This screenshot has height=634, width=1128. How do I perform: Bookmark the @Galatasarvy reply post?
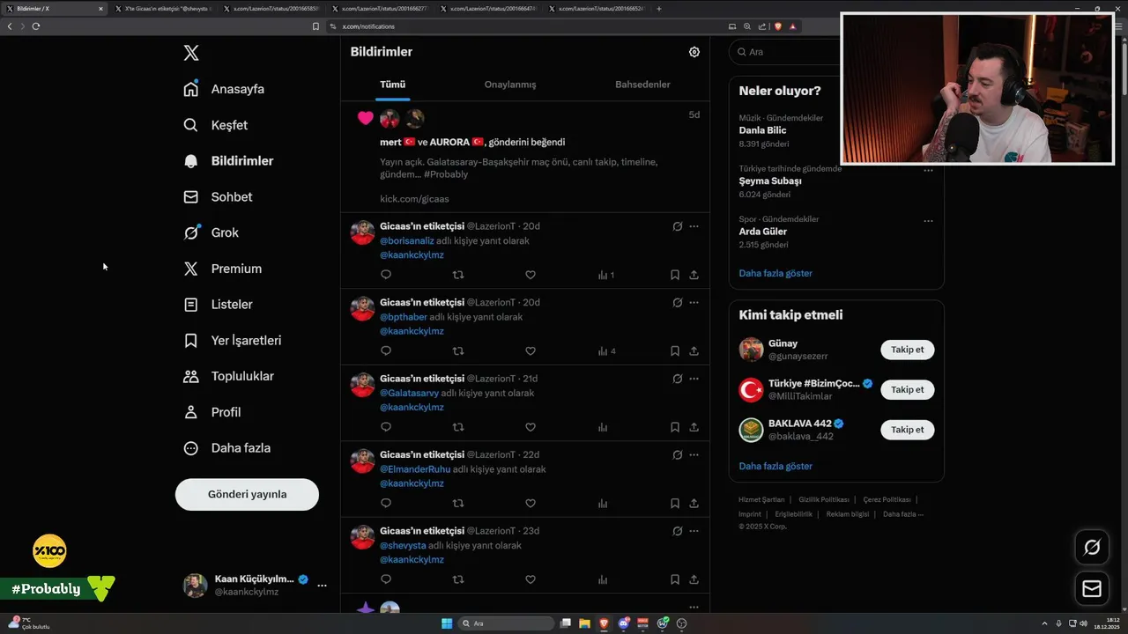click(x=675, y=427)
